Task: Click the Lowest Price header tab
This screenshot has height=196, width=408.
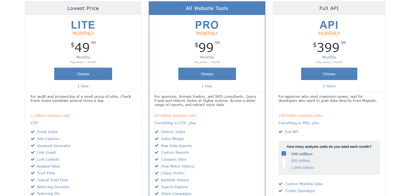Action: 83,8
